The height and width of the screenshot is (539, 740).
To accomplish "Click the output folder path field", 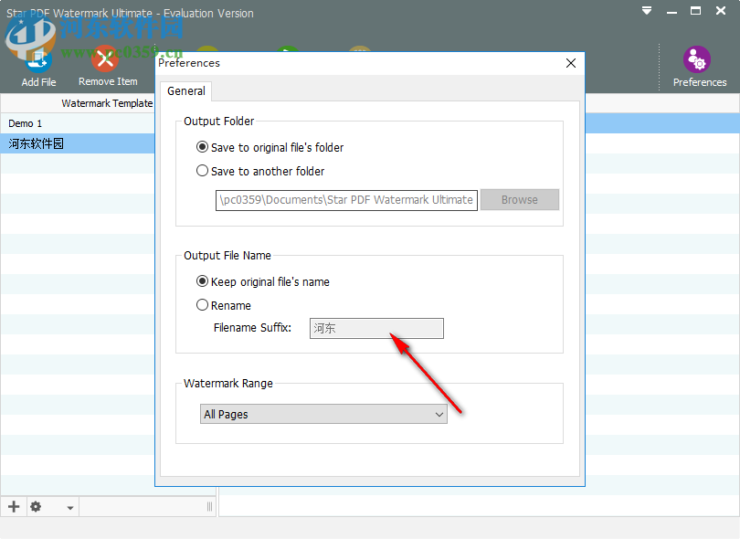I will (345, 199).
